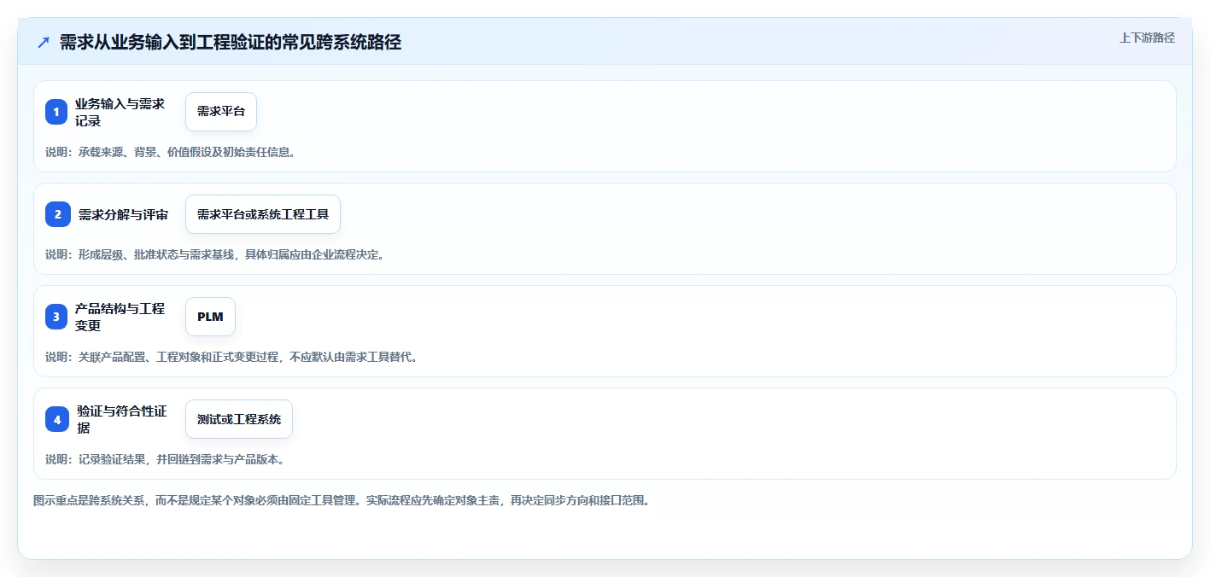Click the 上下游路径 label

[x=1148, y=38]
